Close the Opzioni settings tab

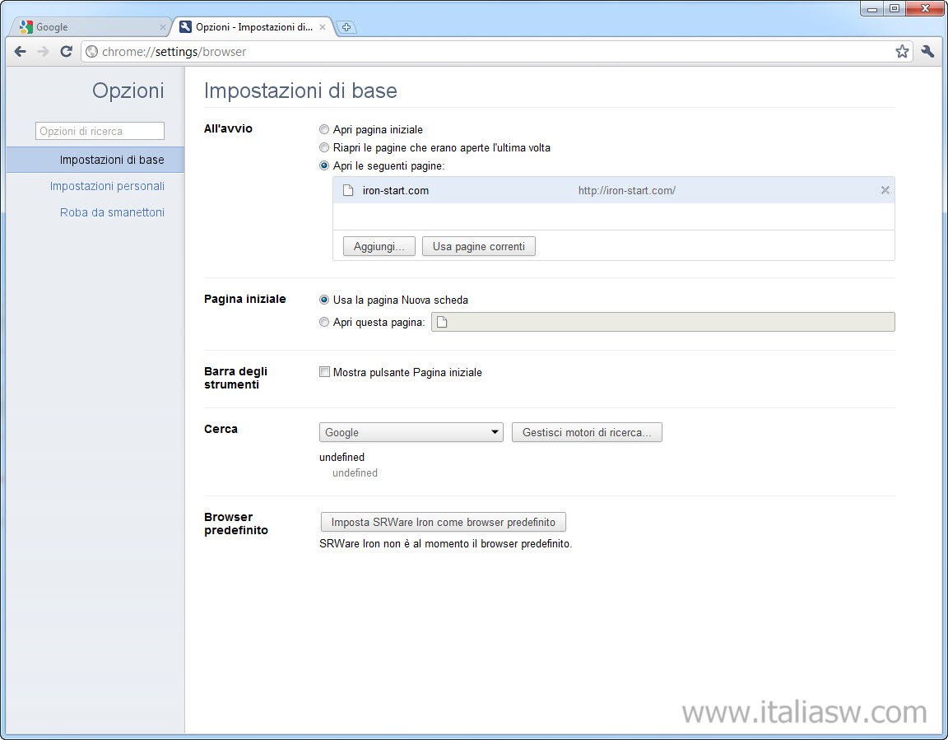[x=323, y=27]
